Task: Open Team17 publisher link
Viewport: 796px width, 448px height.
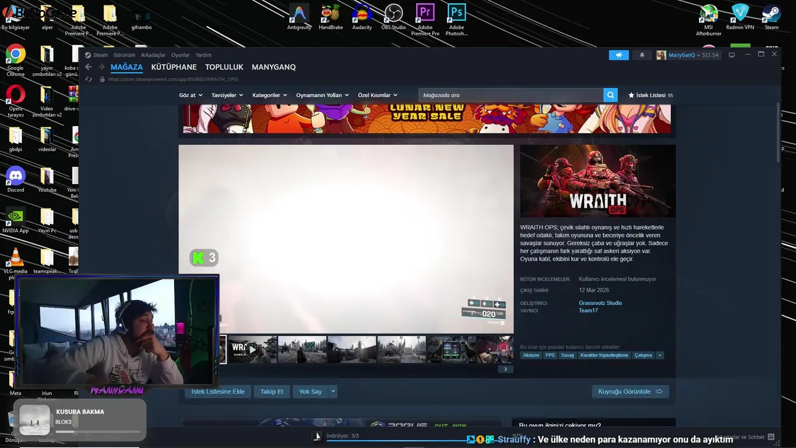Action: point(588,310)
